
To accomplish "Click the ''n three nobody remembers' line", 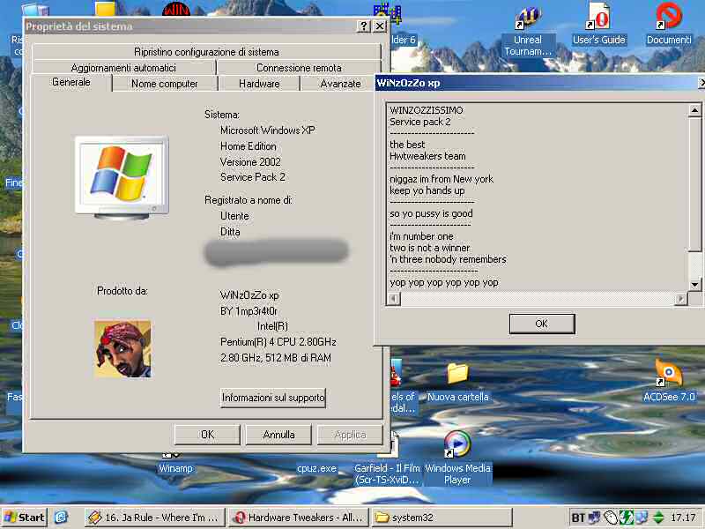I will (x=448, y=259).
